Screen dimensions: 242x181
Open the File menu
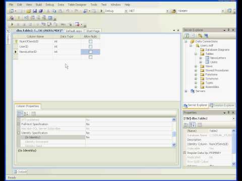click(x=11, y=5)
